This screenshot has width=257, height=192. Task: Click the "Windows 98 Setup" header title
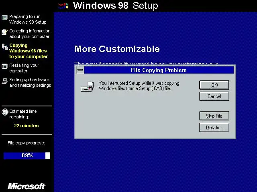tap(116, 6)
